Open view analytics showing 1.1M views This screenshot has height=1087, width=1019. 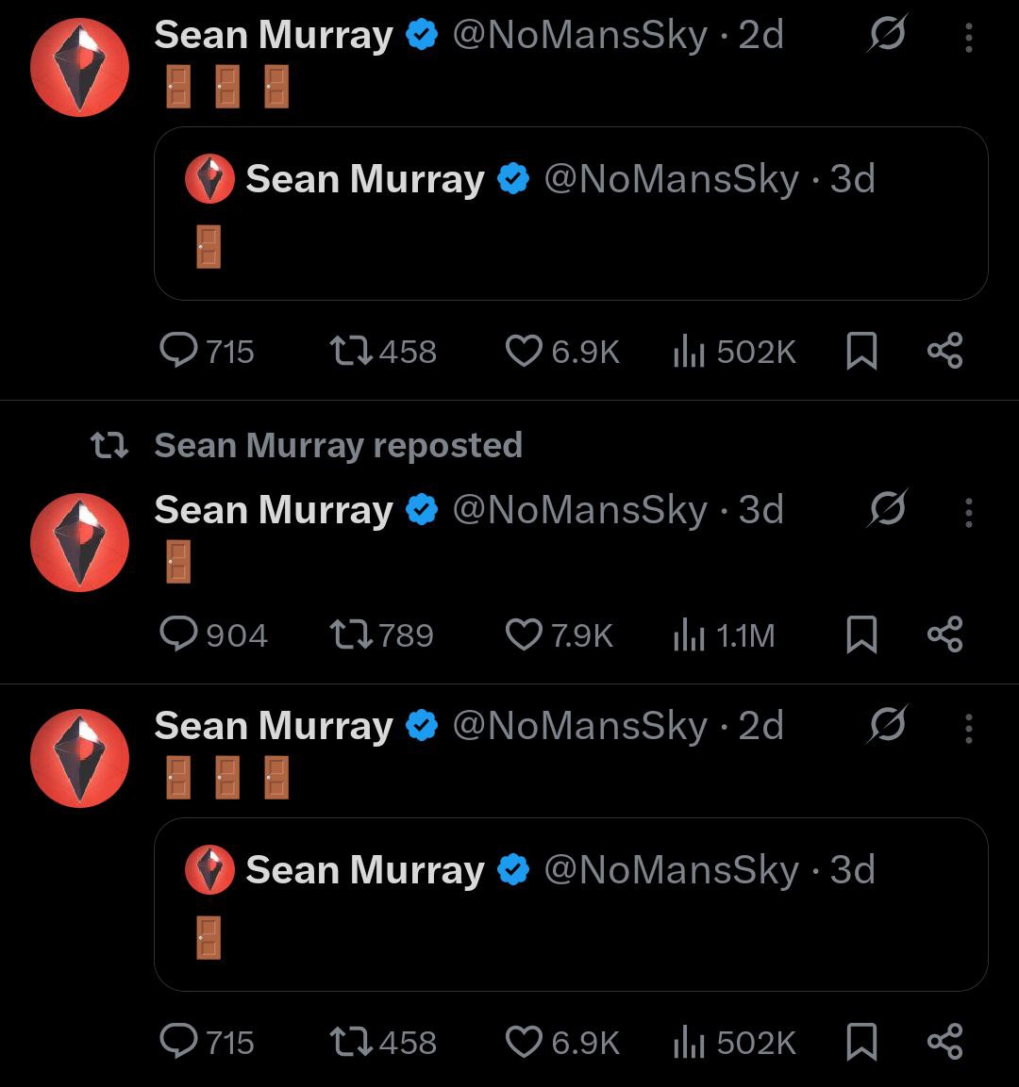pos(688,636)
